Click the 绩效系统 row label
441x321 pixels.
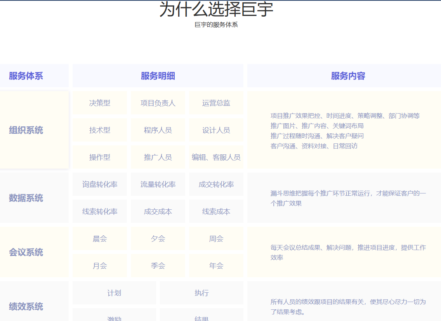coord(34,301)
